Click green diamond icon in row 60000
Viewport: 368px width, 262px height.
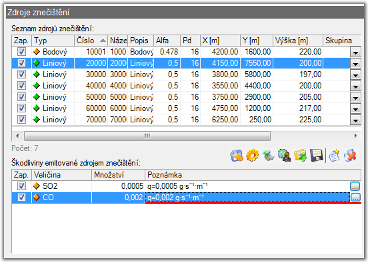[x=37, y=108]
